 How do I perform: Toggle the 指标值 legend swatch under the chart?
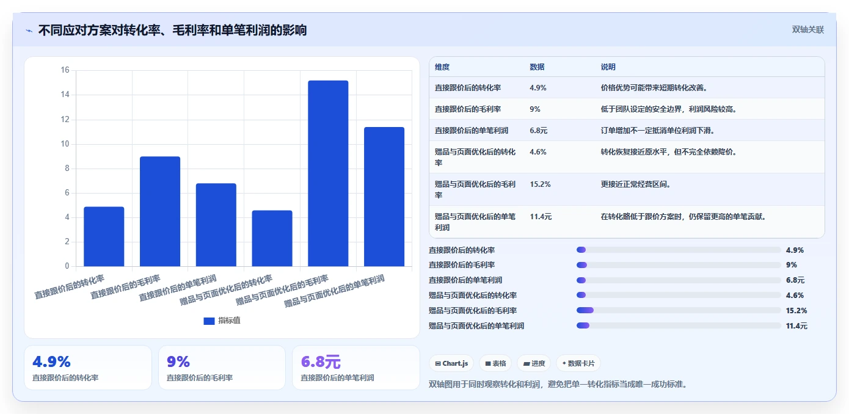point(209,321)
